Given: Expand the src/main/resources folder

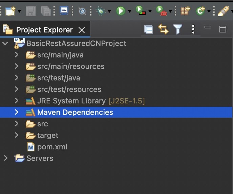Looking at the screenshot, I should (x=17, y=66).
